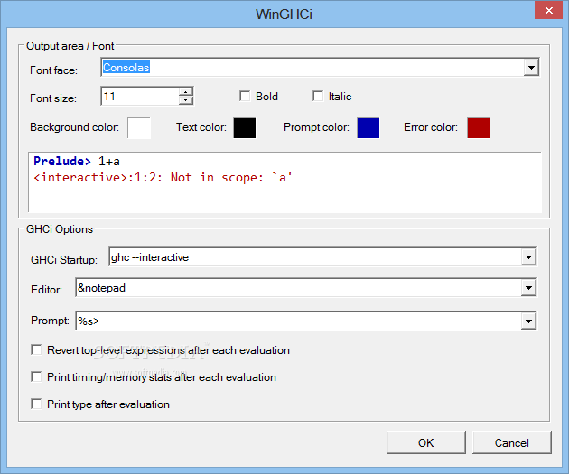Image resolution: width=569 pixels, height=474 pixels.
Task: Click the GHCi Startup: label
Action: pyautogui.click(x=64, y=260)
